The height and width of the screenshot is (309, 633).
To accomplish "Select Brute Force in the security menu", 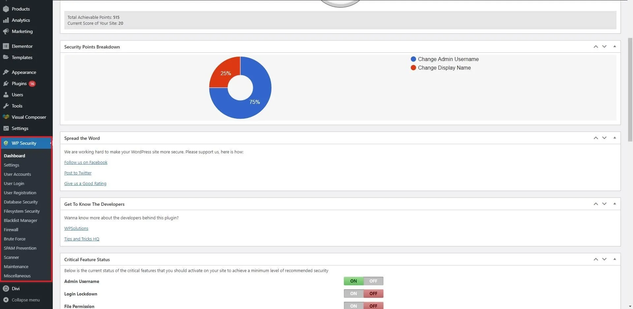I will point(15,239).
